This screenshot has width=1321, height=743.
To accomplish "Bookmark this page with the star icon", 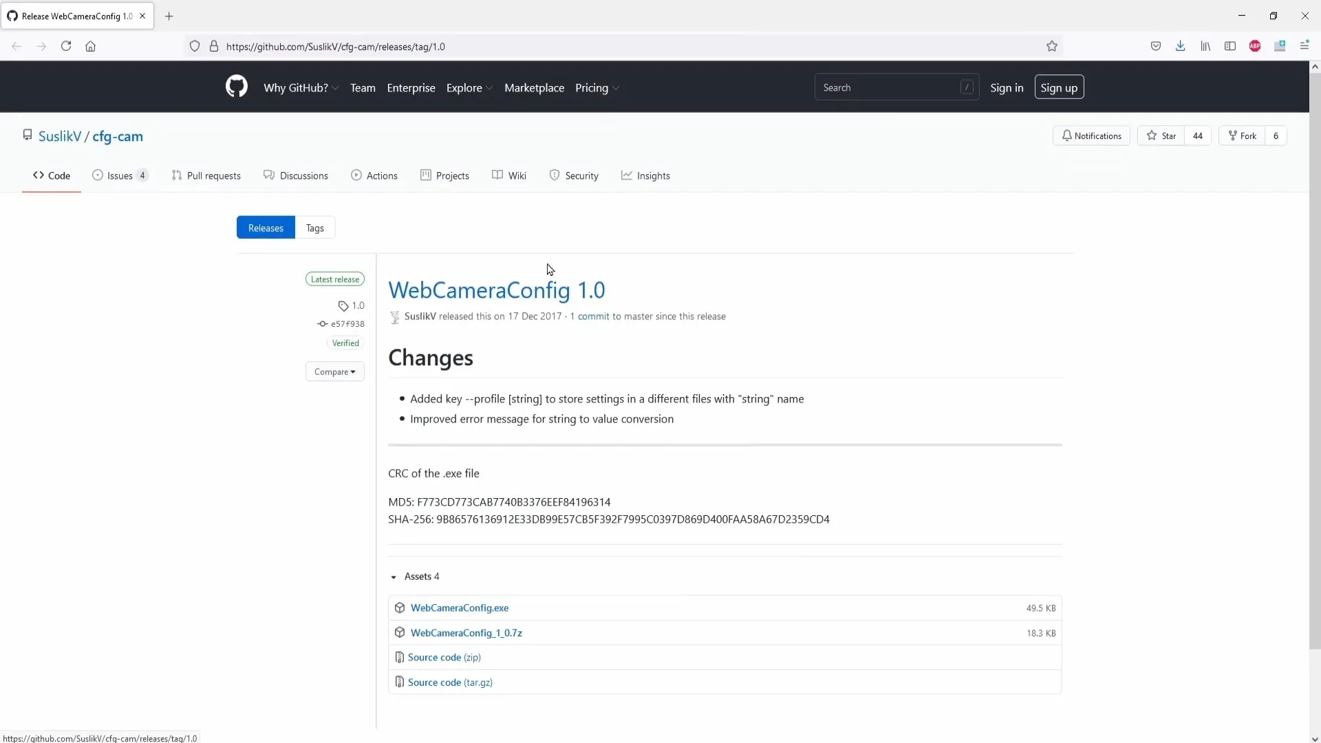I will click(x=1051, y=46).
